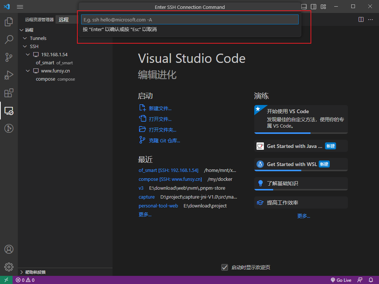This screenshot has width=379, height=284.
Task: Open editor More Actions ellipsis
Action: click(370, 20)
